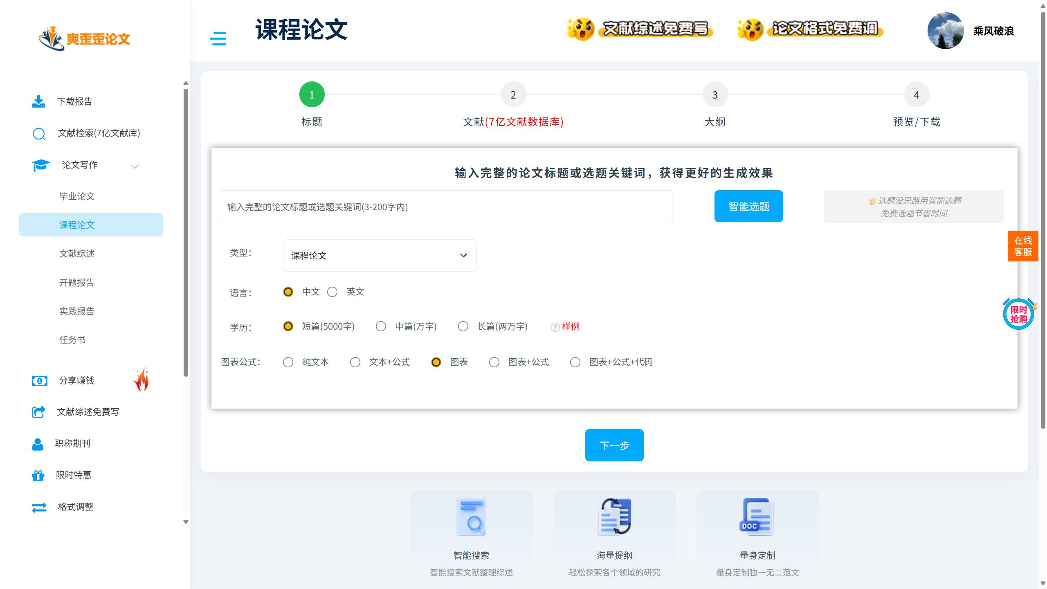
Task: Open the 类型 课程论文 dropdown
Action: (380, 256)
